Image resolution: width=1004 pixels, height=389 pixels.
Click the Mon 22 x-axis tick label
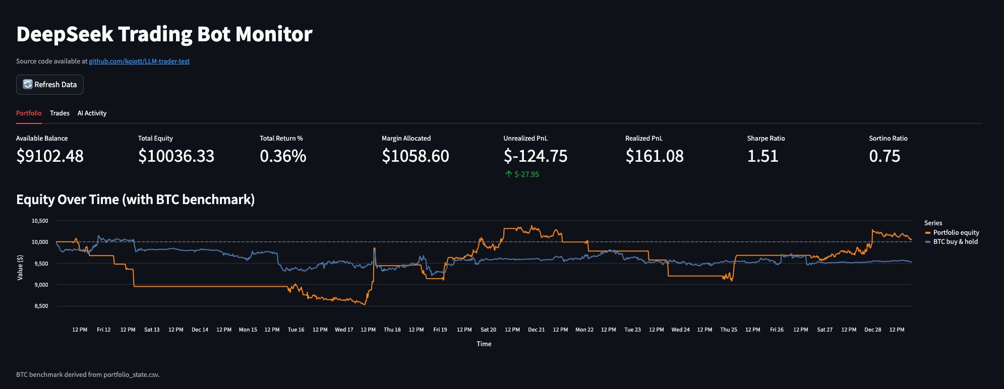[584, 330]
